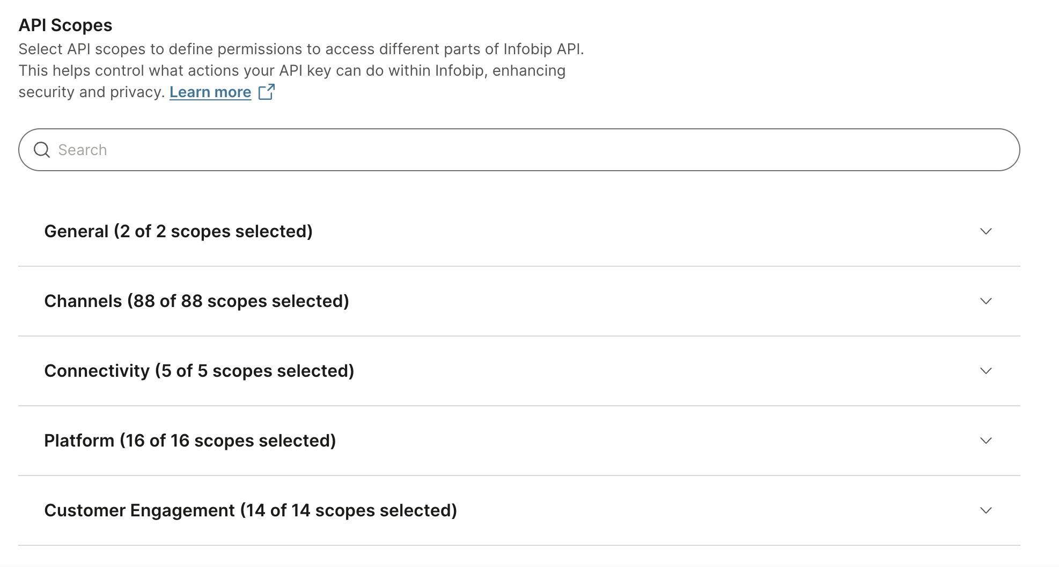
Task: Click the '88 of 88 scopes selected' count
Action: tap(239, 301)
